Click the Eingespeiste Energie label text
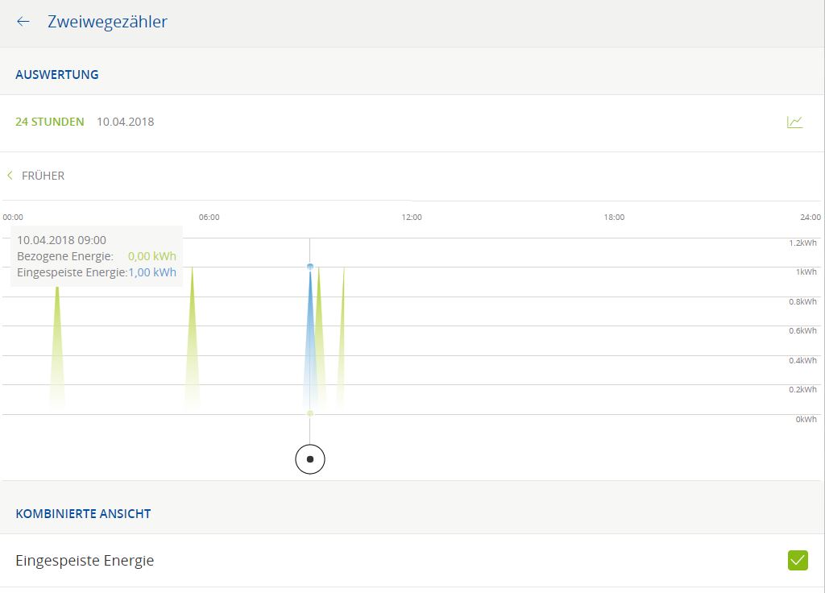Image resolution: width=825 pixels, height=593 pixels. tap(85, 560)
